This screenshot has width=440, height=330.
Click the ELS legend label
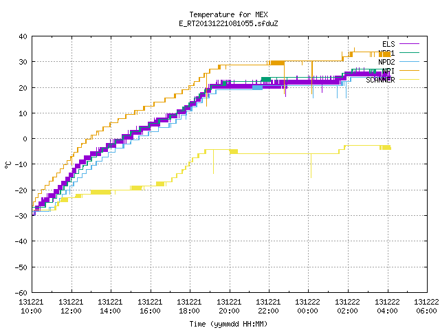pyautogui.click(x=388, y=44)
